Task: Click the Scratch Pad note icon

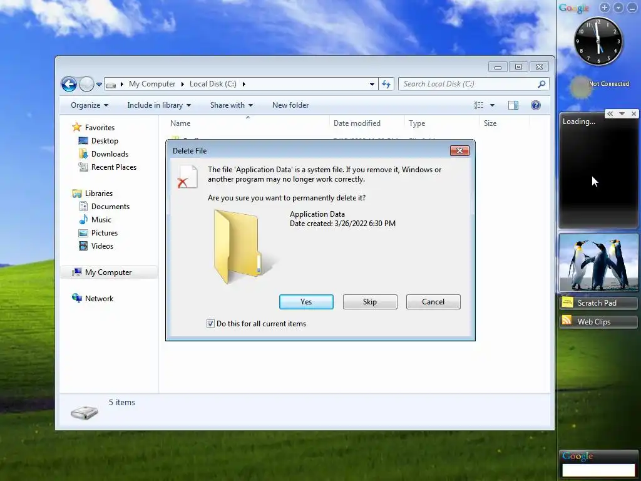Action: coord(567,303)
